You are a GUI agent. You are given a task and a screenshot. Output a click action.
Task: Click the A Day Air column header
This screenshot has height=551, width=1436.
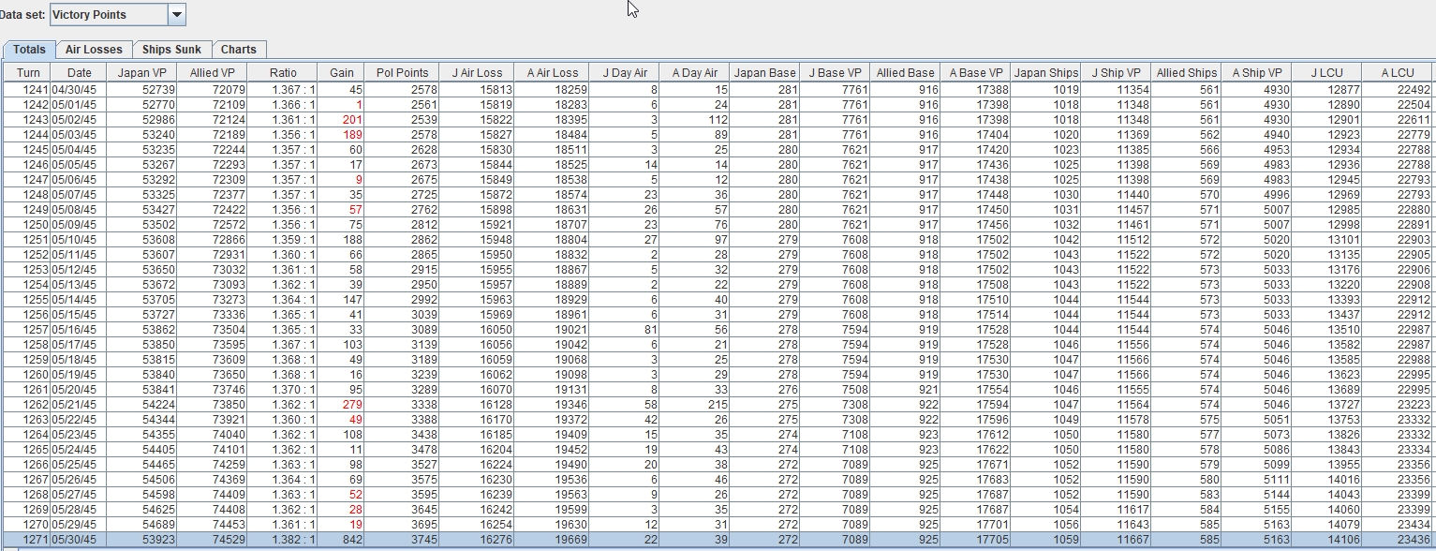click(695, 72)
